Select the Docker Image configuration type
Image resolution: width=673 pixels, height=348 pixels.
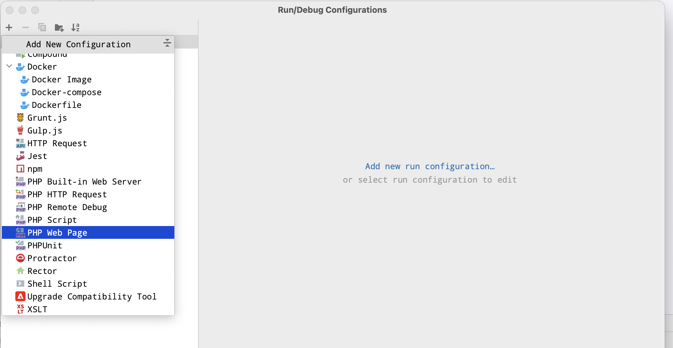pyautogui.click(x=61, y=79)
